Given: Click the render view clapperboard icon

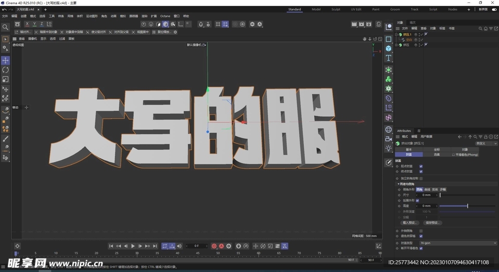Looking at the screenshot, I should coord(354,24).
